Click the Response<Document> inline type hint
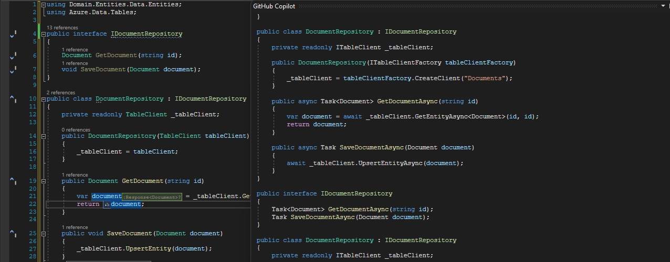The image size is (670, 262). pos(152,197)
